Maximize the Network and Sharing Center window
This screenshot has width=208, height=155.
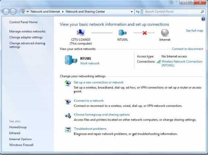pos(190,2)
